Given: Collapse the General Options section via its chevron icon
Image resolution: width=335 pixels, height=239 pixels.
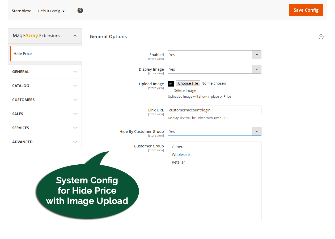Looking at the screenshot, I should (x=321, y=37).
